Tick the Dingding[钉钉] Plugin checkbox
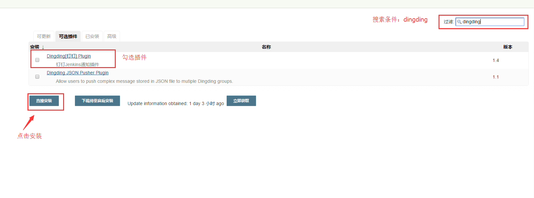Screen dimensions: 534x198 (37, 60)
